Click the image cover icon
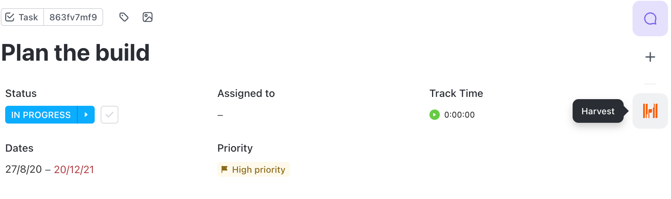 point(148,17)
